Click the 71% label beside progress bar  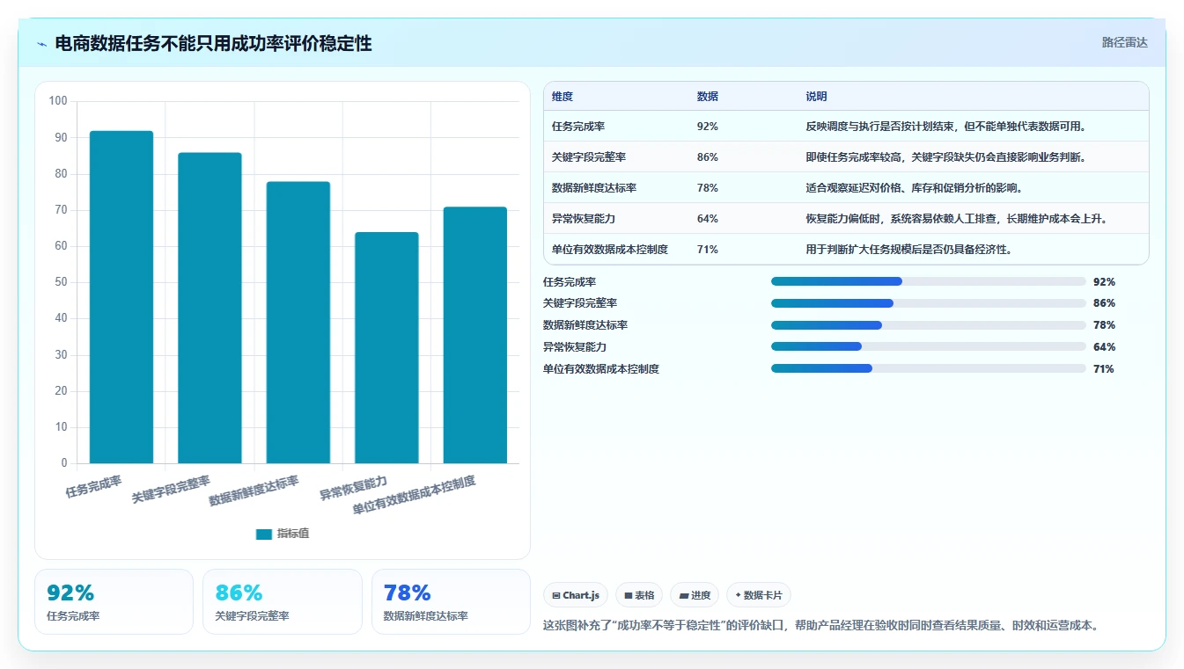point(1104,369)
